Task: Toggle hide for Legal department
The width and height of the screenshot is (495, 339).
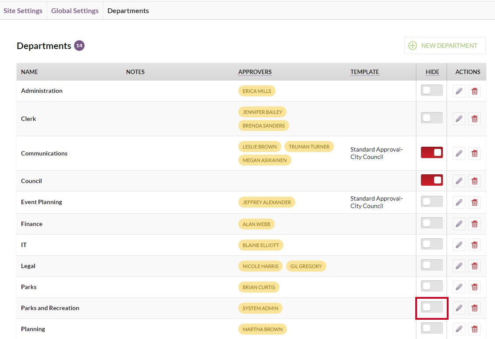Action: [432, 265]
